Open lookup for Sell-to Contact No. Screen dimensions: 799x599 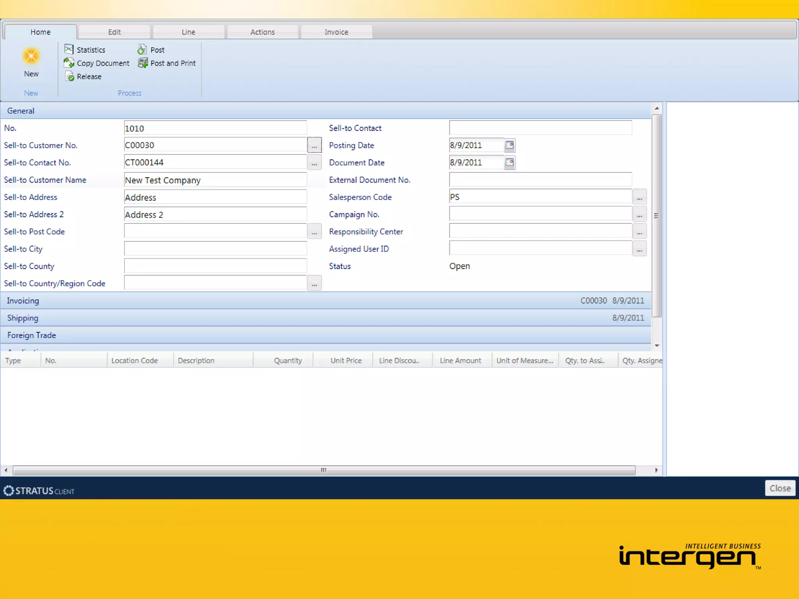tap(314, 162)
